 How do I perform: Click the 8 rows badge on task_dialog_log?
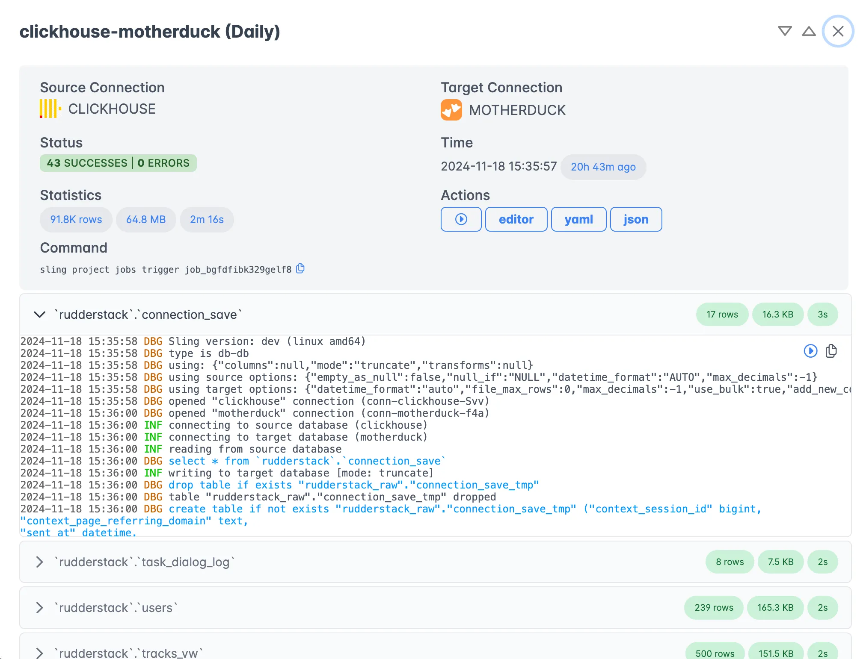point(730,562)
